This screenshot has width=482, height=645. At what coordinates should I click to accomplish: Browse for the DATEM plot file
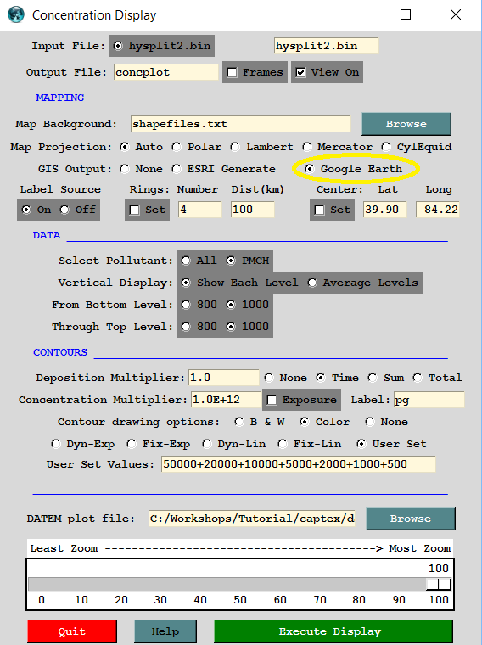point(411,519)
